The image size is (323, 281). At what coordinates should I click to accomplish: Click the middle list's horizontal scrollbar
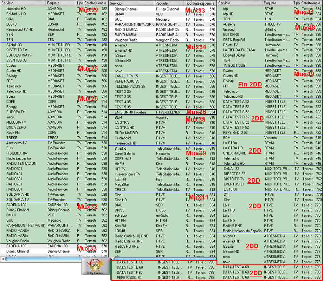[x=165, y=258]
